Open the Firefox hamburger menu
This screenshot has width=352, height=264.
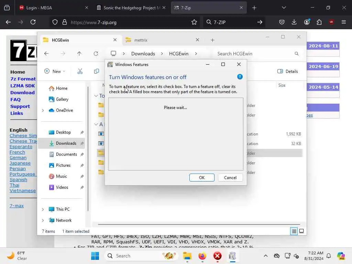pos(344,22)
